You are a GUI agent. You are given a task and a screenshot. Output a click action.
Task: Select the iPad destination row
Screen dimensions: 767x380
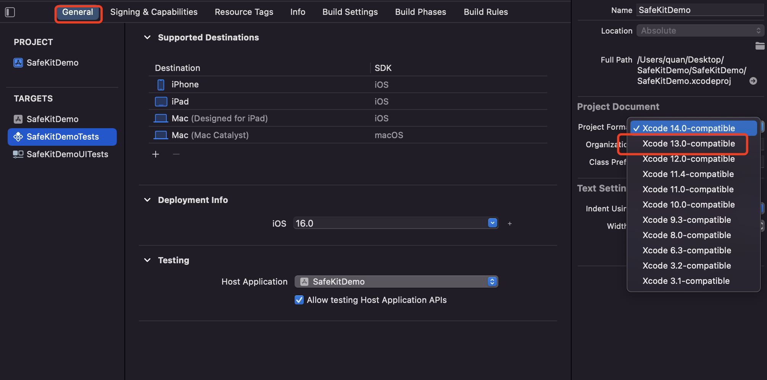348,101
